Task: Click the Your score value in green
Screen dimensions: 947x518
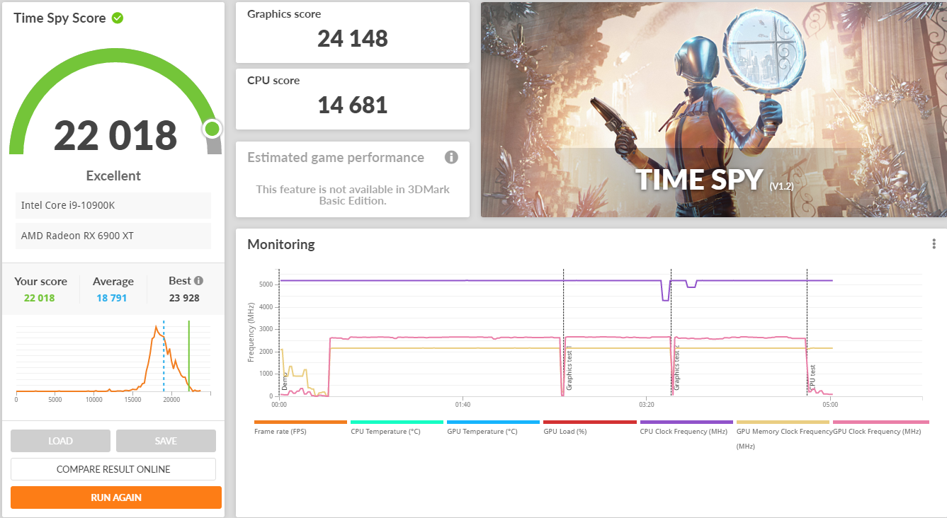Action: pos(39,298)
